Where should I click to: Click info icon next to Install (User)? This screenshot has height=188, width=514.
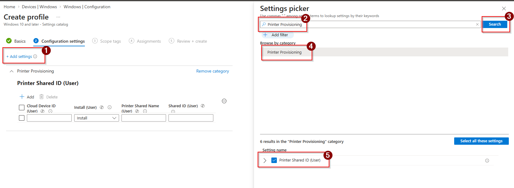tap(110, 107)
